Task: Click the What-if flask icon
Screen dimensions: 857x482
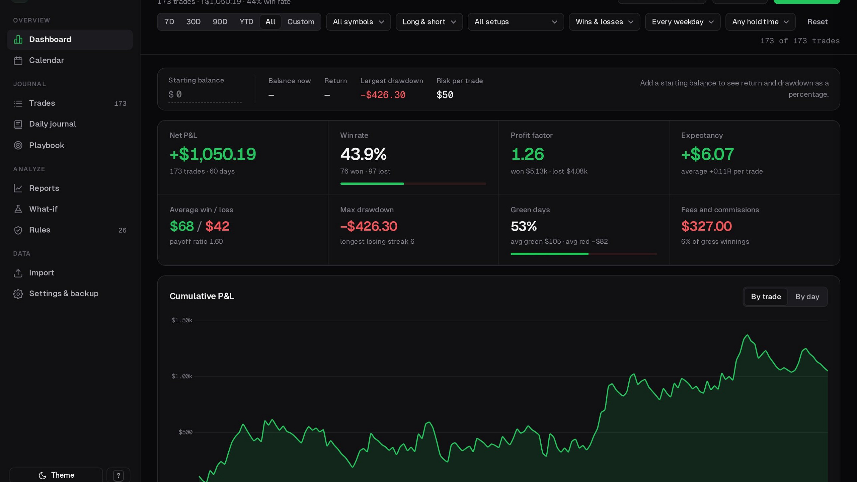Action: coord(18,209)
